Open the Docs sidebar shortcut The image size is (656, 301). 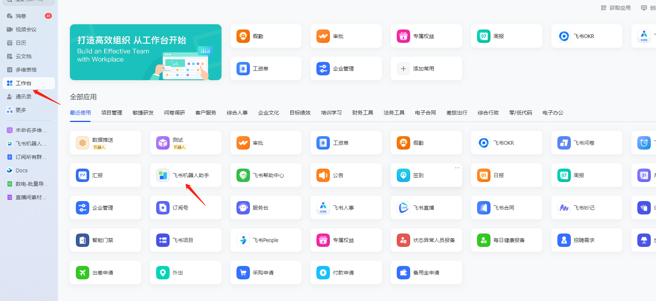(x=29, y=170)
